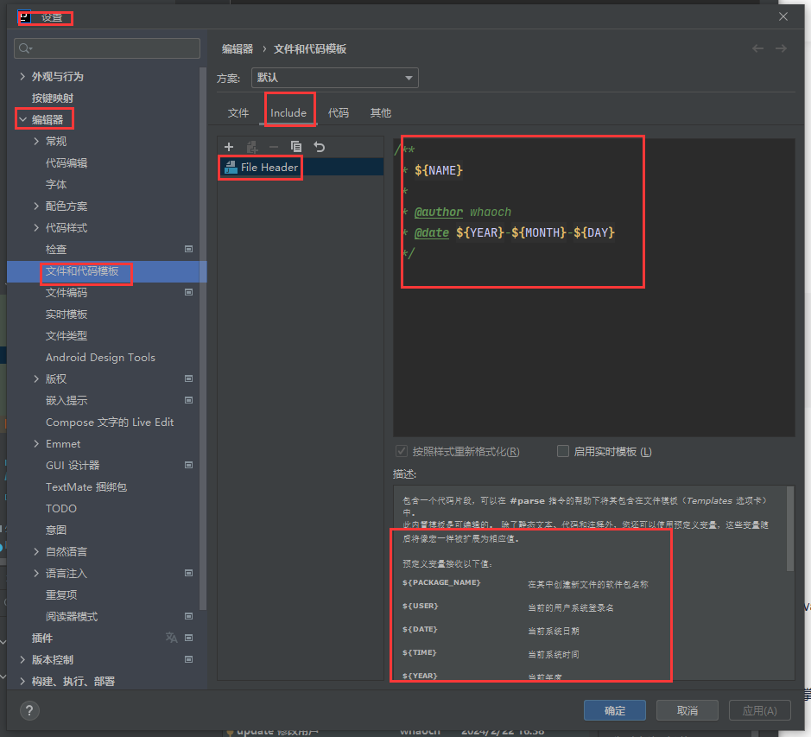The width and height of the screenshot is (811, 737).
Task: Switch to the 代码 tab
Action: pos(339,113)
